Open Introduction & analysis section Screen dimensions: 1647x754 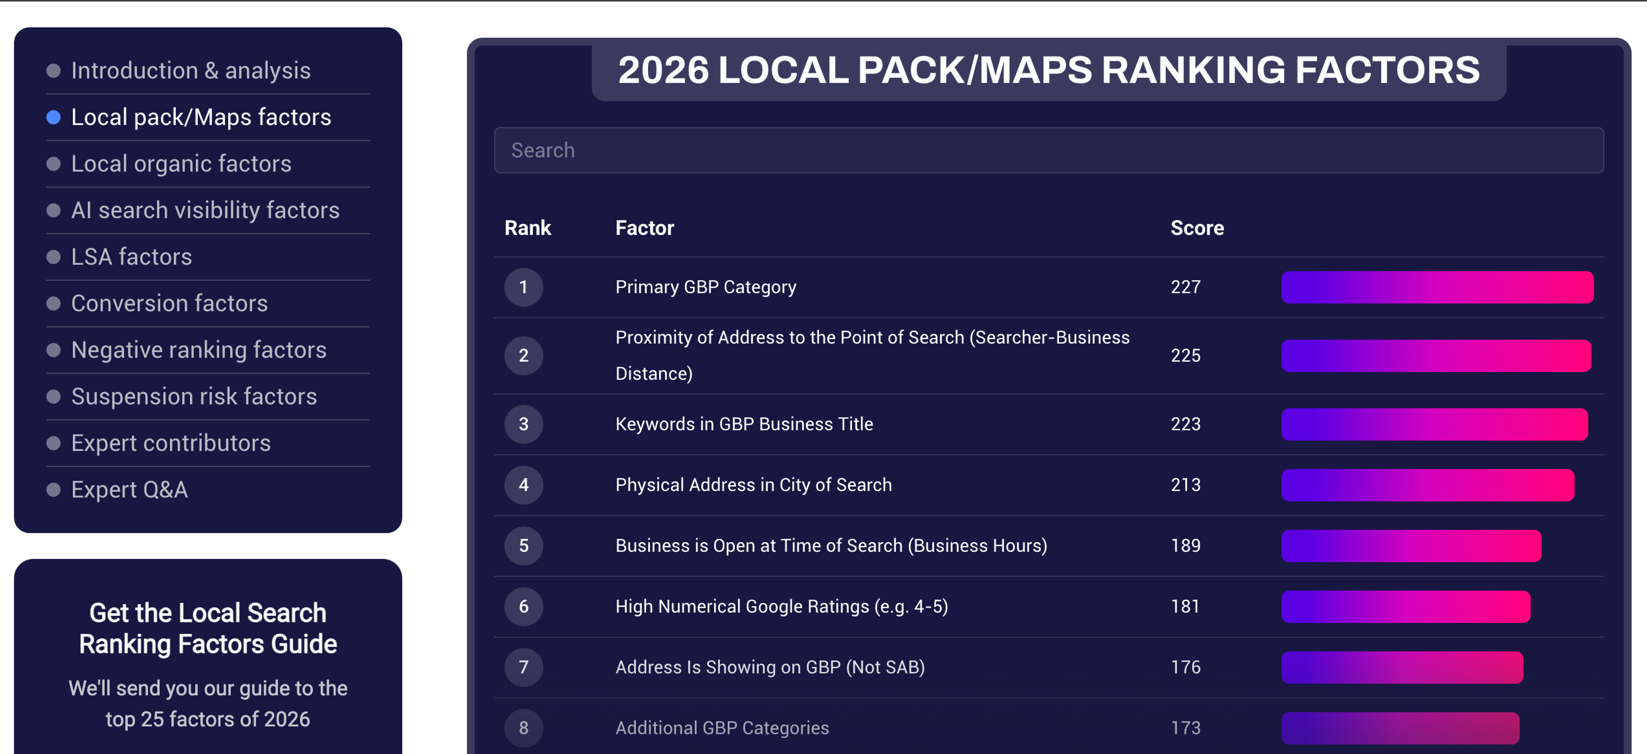click(190, 70)
